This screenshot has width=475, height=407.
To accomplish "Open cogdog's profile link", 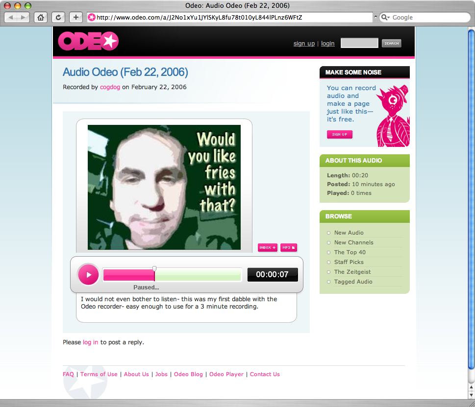I will pos(110,87).
